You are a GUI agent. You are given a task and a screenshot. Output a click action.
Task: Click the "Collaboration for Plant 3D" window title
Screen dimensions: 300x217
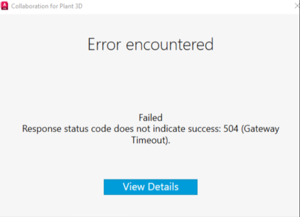tap(47, 6)
